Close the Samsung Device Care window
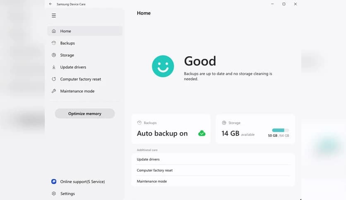This screenshot has width=346, height=200. pyautogui.click(x=295, y=4)
